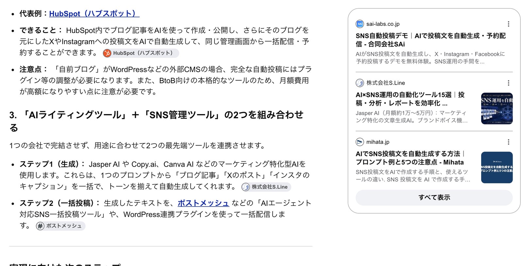Screen dimensions: 523x266
Task: Click the sentence 1つの会社で完結させず
Action: click(138, 145)
